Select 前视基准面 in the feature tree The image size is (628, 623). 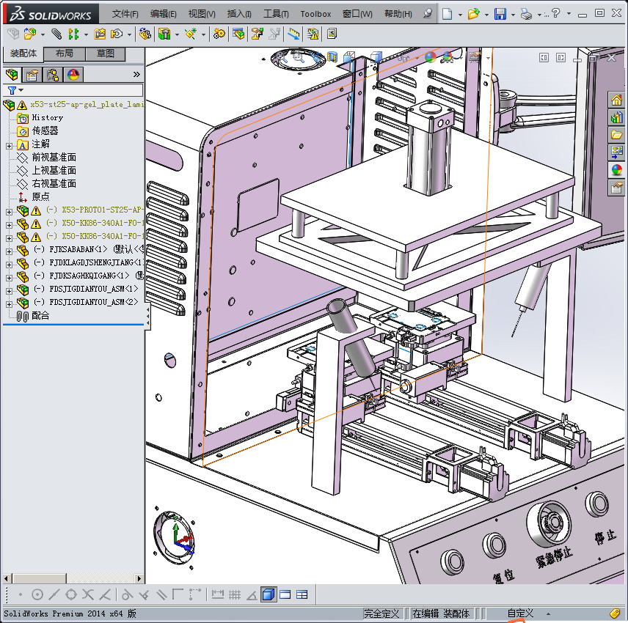pyautogui.click(x=54, y=158)
